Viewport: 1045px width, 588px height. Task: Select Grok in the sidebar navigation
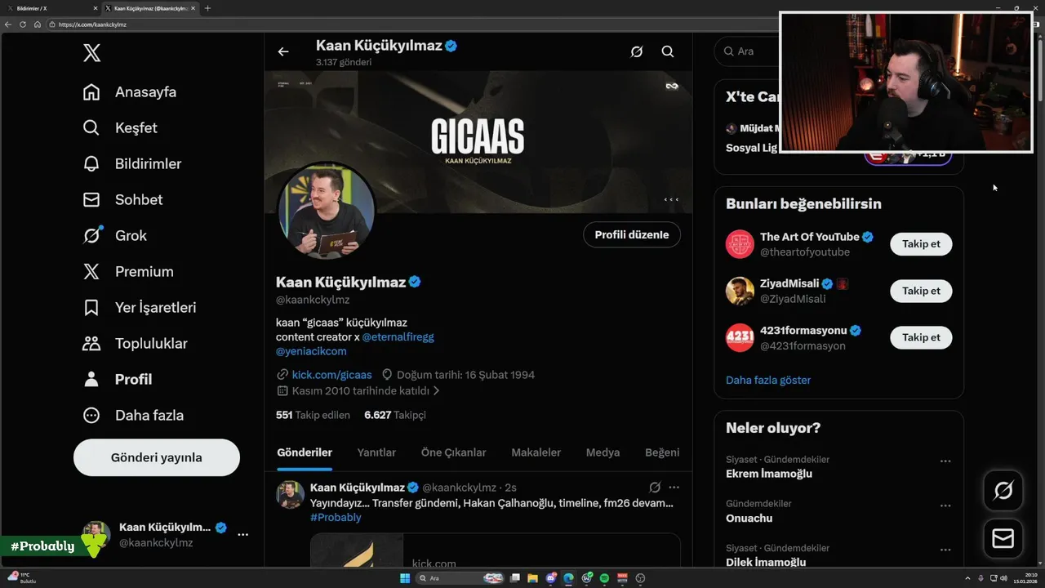tap(115, 236)
